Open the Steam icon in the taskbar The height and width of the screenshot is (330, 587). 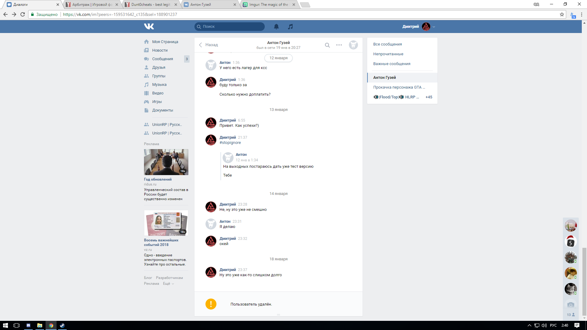click(62, 325)
